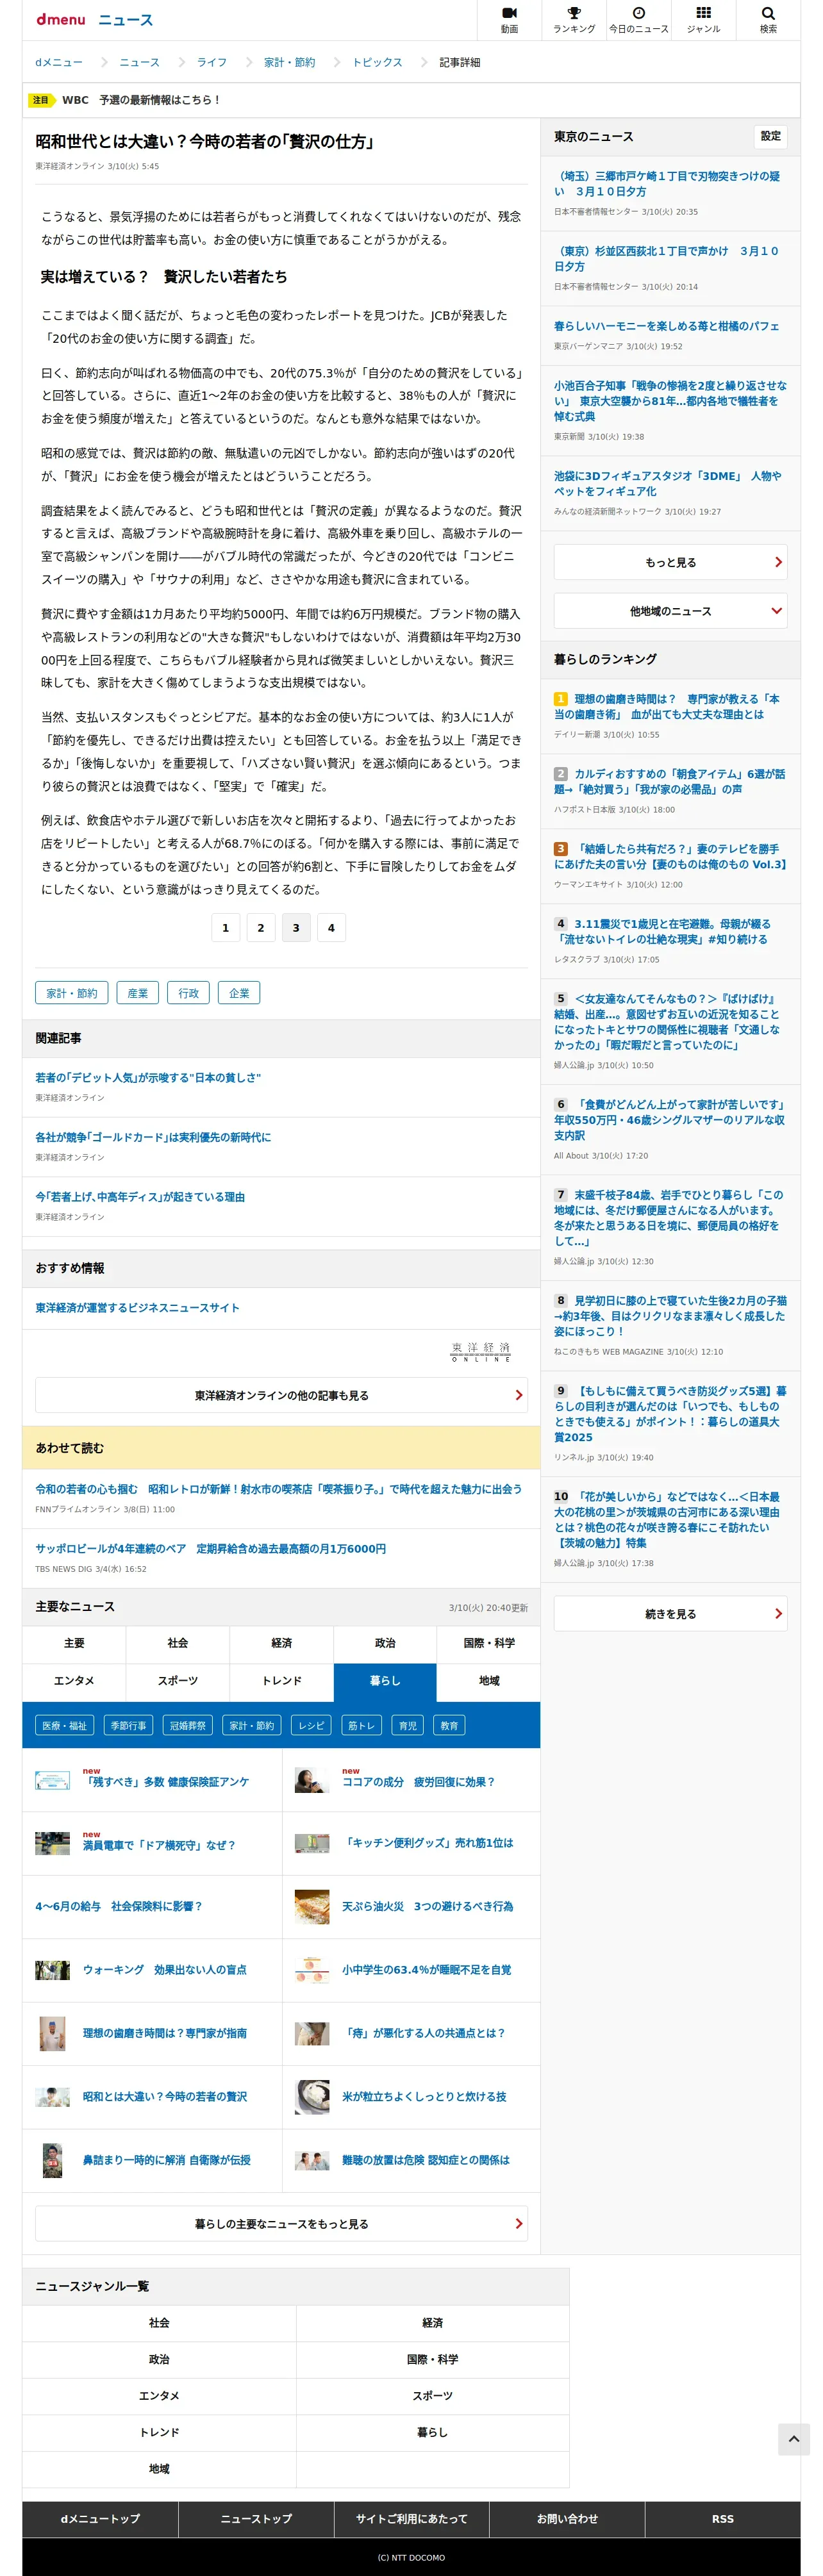The height and width of the screenshot is (2576, 823).
Task: Click the レシピ subcategory chip
Action: coord(311,1725)
